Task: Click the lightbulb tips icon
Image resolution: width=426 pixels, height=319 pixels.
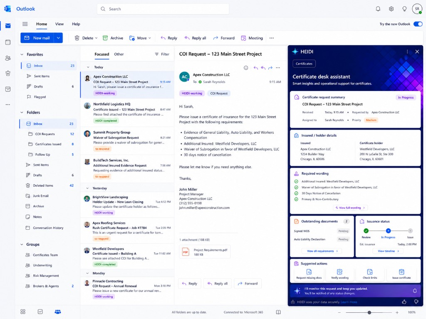Action: [404, 9]
